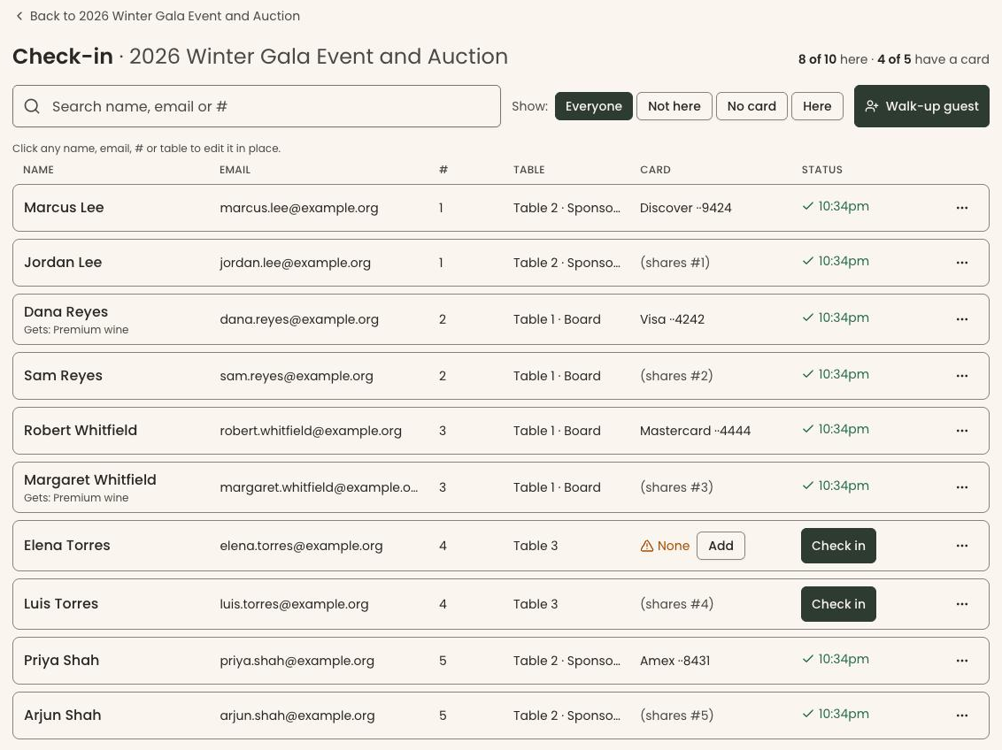1002x750 pixels.
Task: Add a Walk-up guest
Action: (921, 106)
